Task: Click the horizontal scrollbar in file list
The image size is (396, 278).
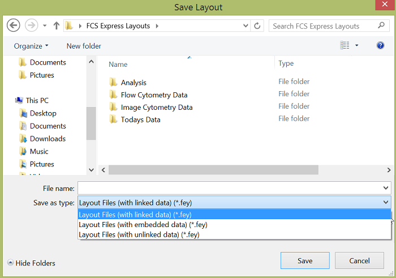Action: (213, 170)
